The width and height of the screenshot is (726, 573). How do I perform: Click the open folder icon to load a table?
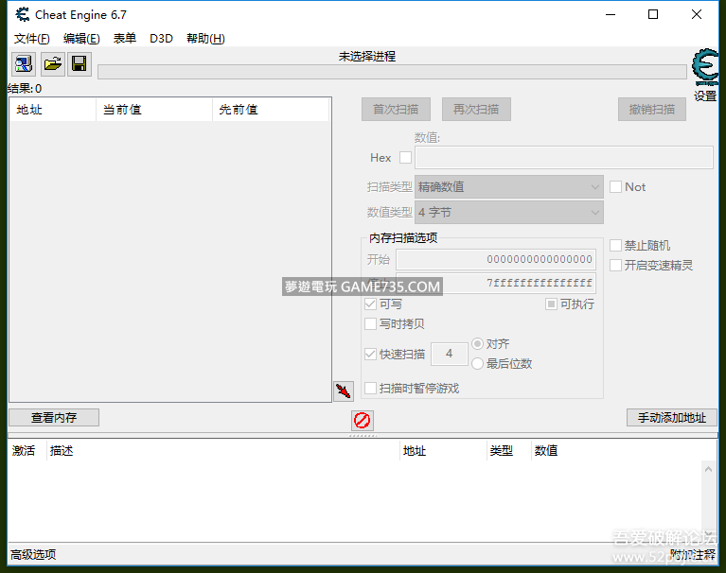[52, 63]
